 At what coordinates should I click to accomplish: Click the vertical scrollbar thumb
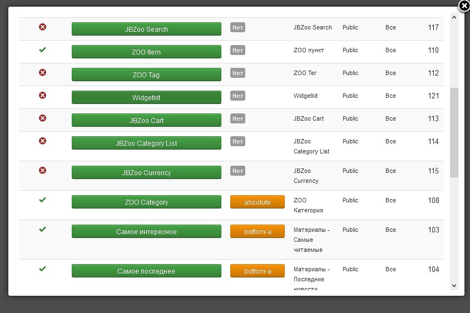(x=454, y=132)
